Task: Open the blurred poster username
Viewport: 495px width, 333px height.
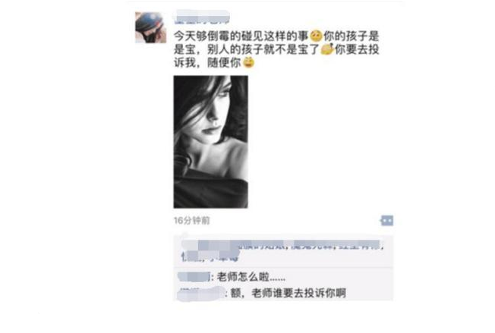Action: (x=202, y=17)
